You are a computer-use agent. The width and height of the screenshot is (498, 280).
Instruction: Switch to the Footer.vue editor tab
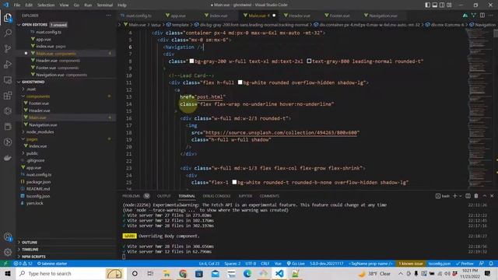point(339,16)
